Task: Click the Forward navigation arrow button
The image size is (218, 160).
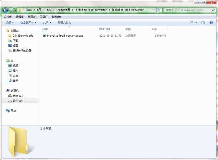Action: click(11, 10)
